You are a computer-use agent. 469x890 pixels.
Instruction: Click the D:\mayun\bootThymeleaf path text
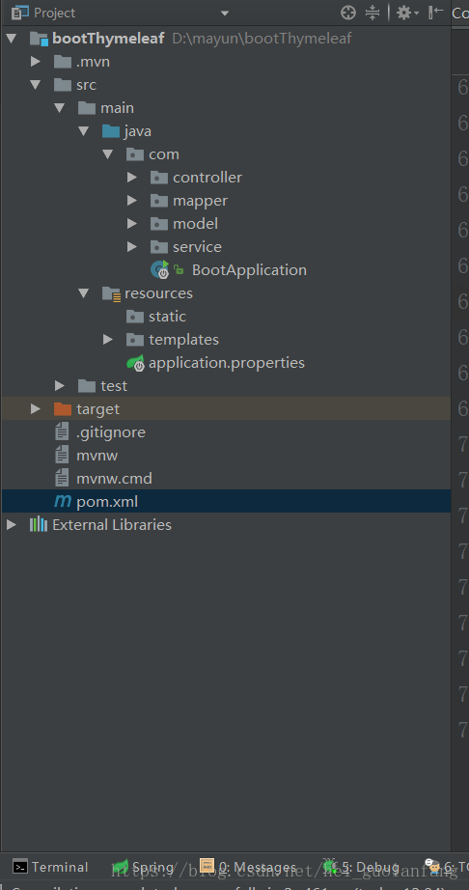262,39
